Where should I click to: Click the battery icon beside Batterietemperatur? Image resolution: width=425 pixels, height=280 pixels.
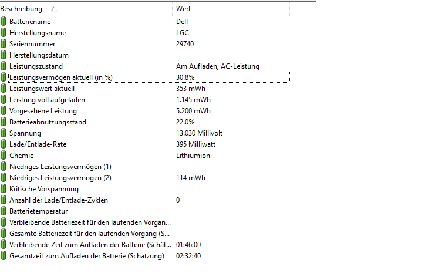pyautogui.click(x=4, y=211)
